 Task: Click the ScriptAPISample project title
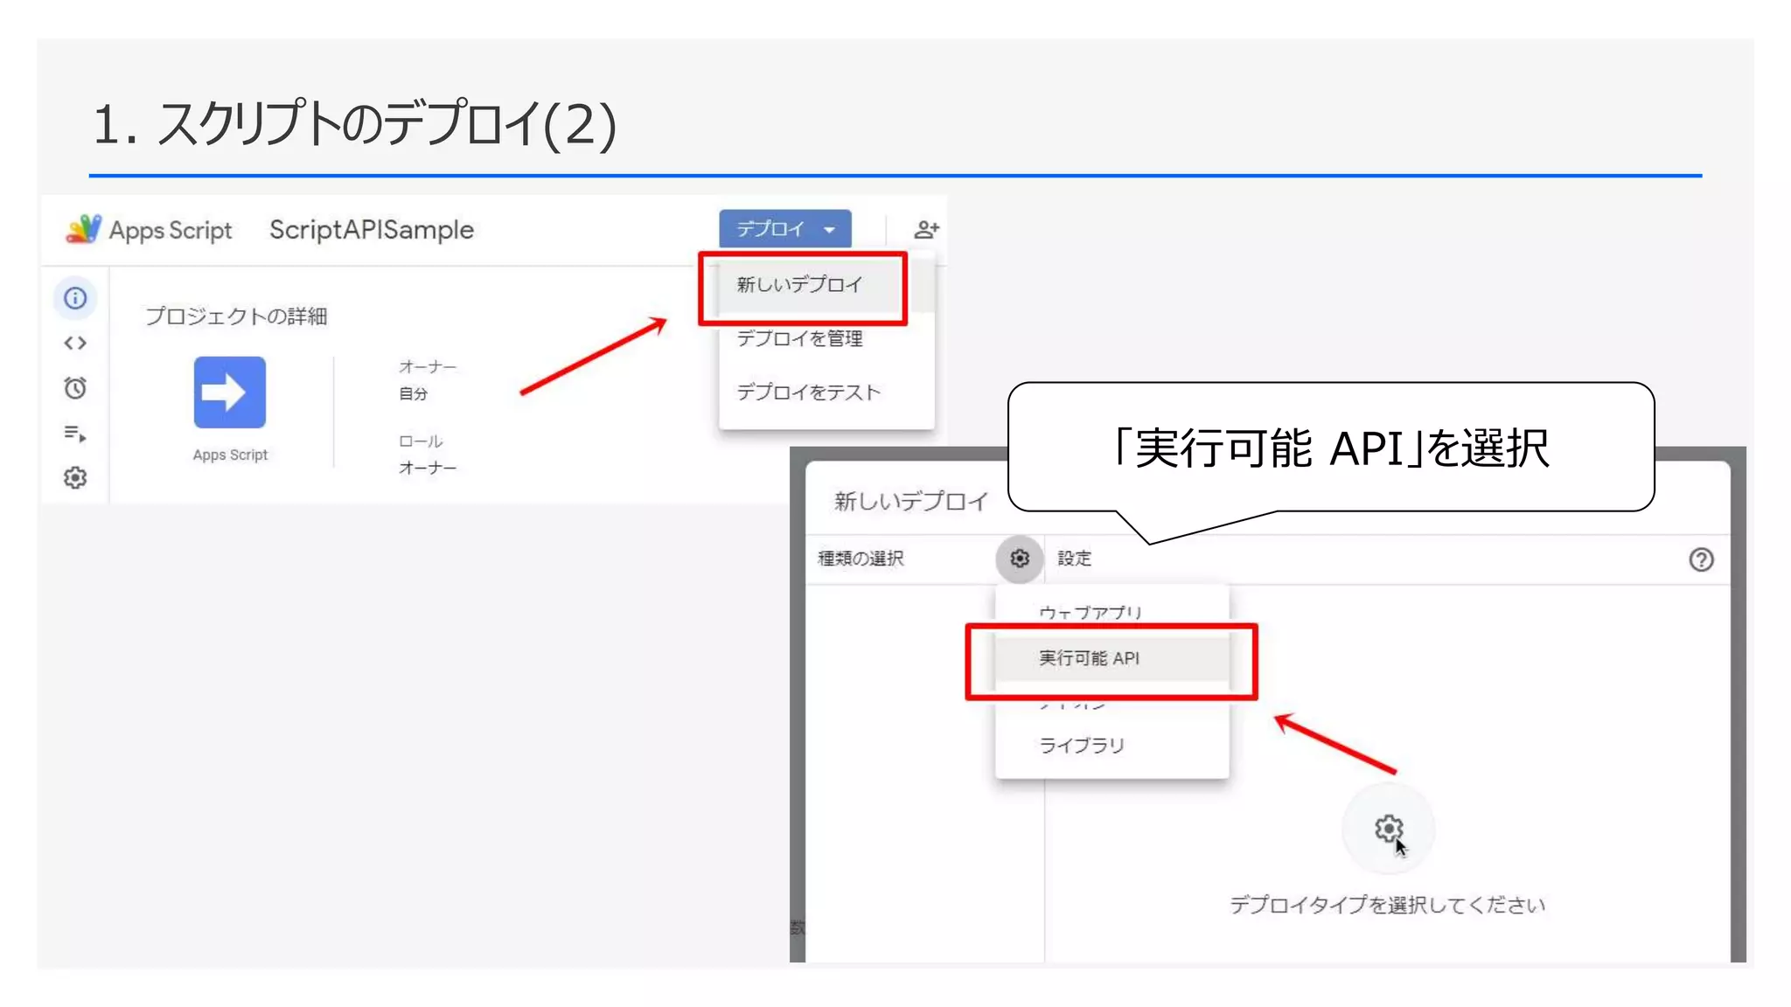[372, 230]
